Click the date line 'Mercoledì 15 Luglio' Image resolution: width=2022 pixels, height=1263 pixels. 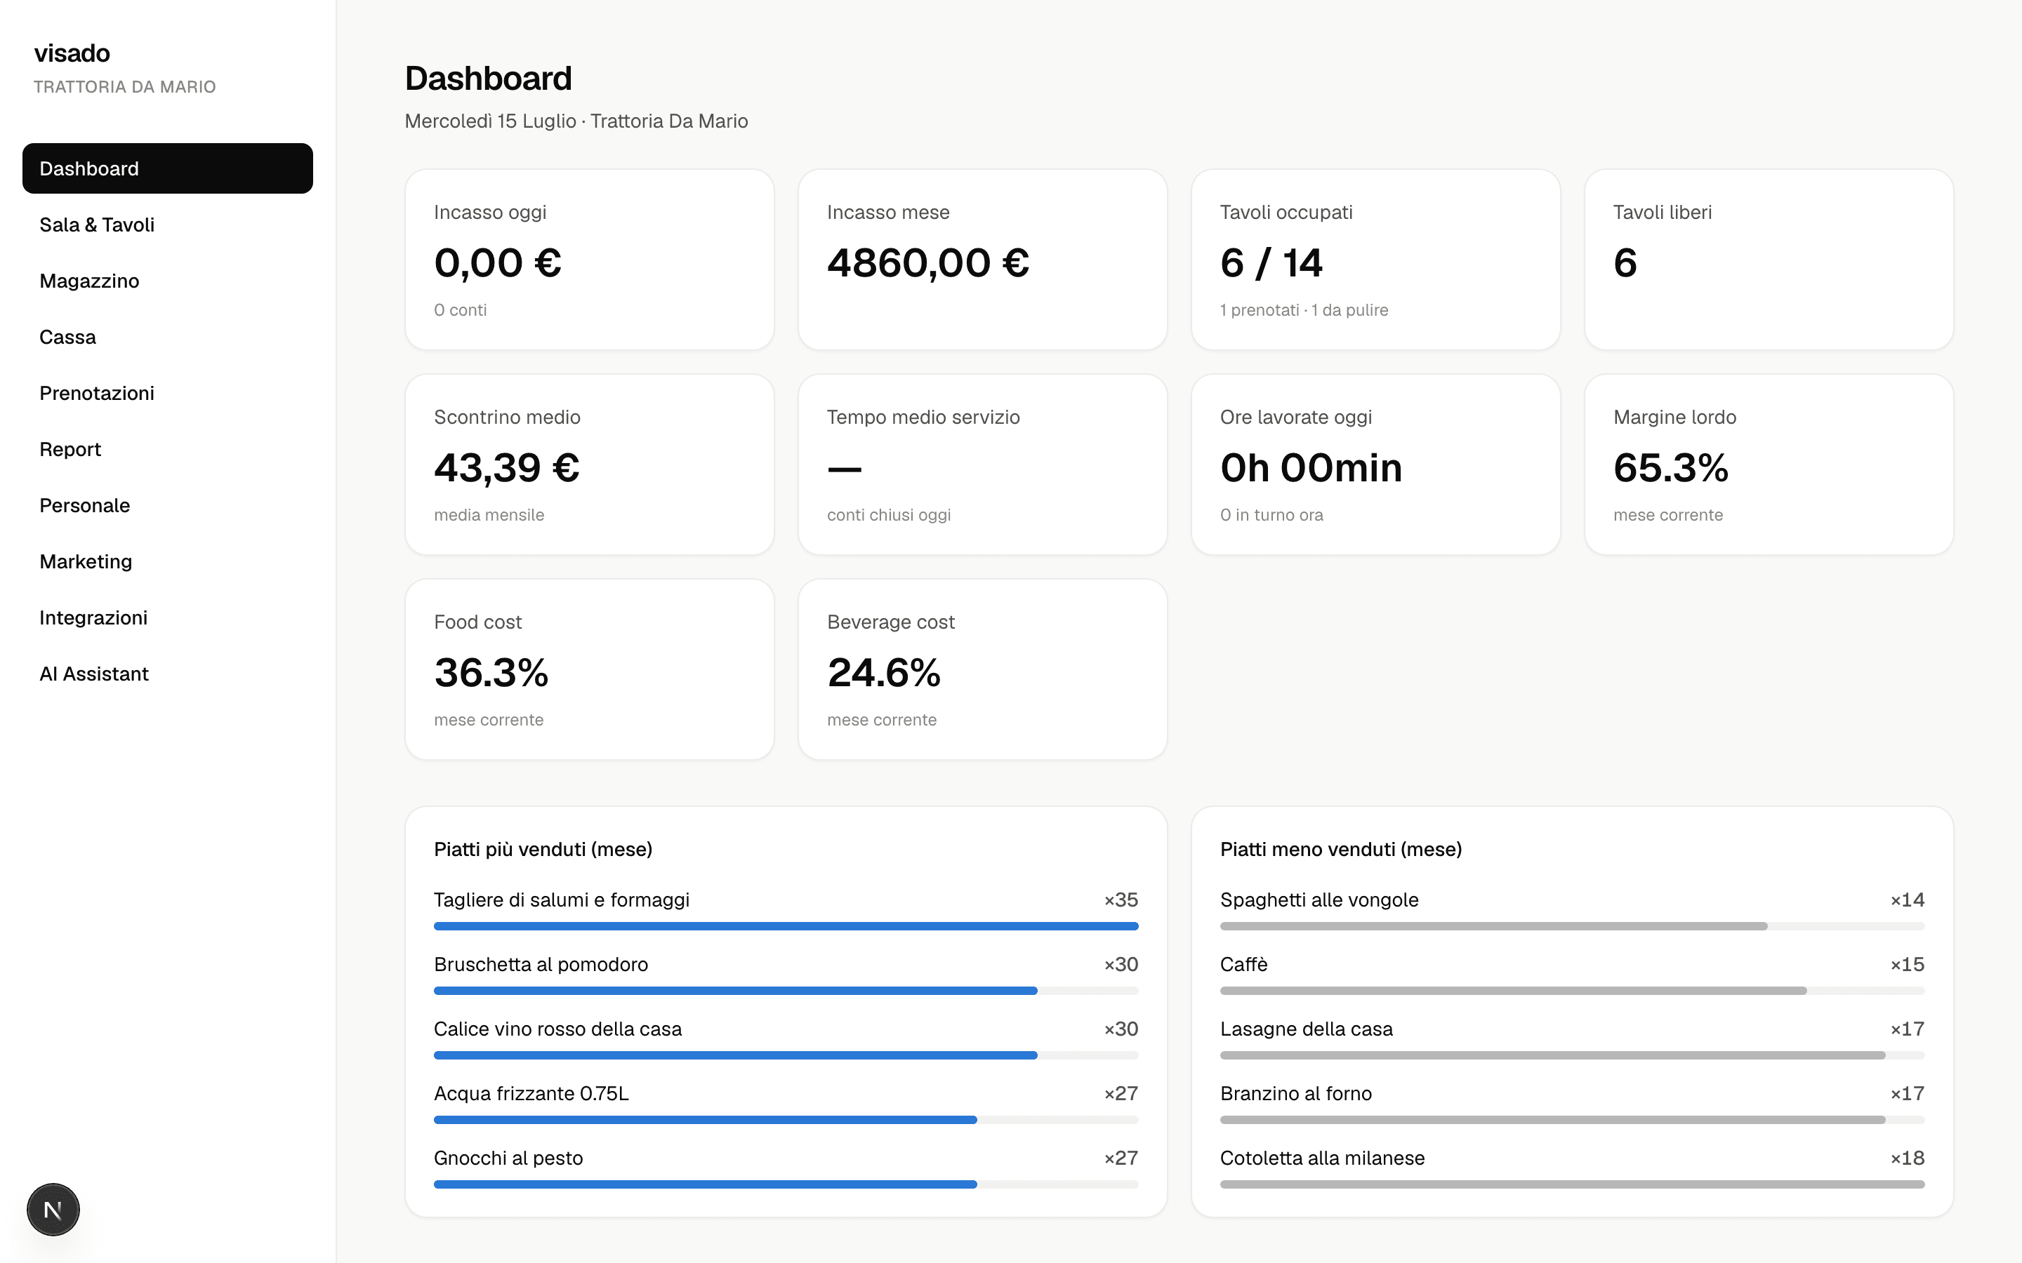coord(491,121)
